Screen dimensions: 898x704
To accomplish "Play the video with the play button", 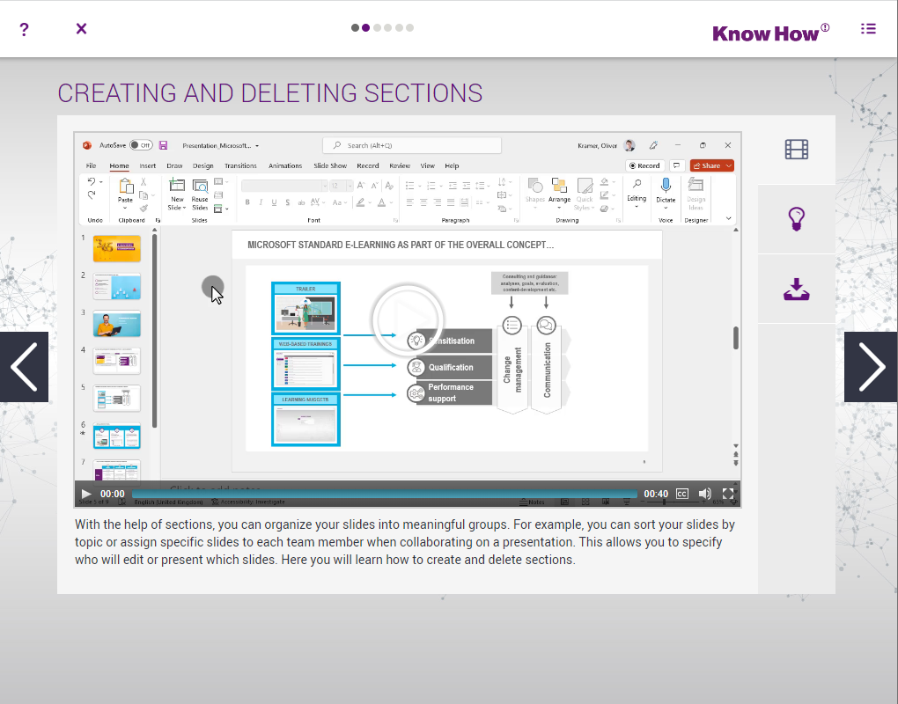I will tap(86, 495).
